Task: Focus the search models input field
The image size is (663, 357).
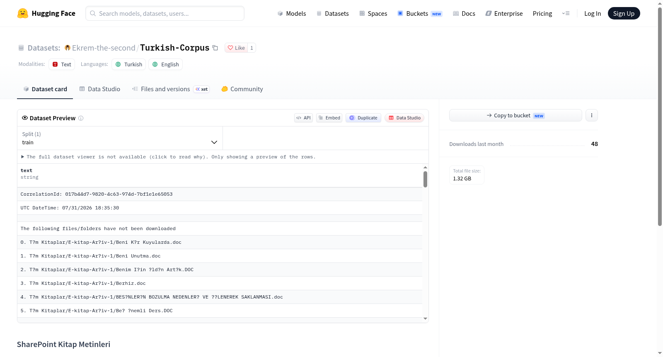Action: click(x=165, y=13)
